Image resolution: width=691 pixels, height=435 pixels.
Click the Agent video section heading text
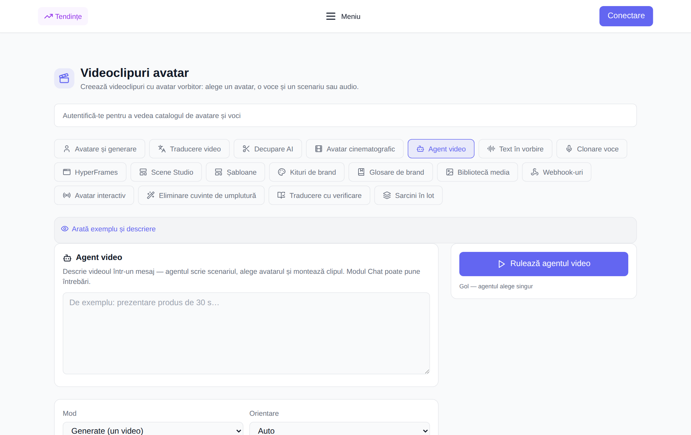(99, 257)
